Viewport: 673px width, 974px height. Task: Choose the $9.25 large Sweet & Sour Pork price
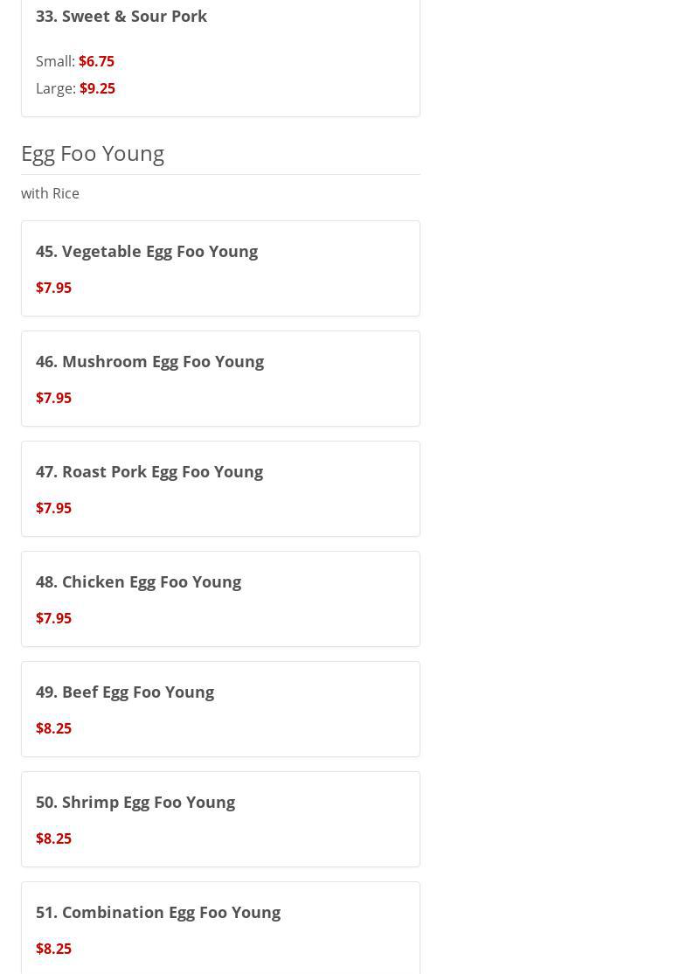[97, 88]
